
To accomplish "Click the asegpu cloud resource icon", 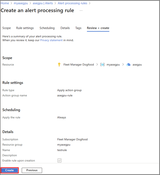I will coord(128,65).
